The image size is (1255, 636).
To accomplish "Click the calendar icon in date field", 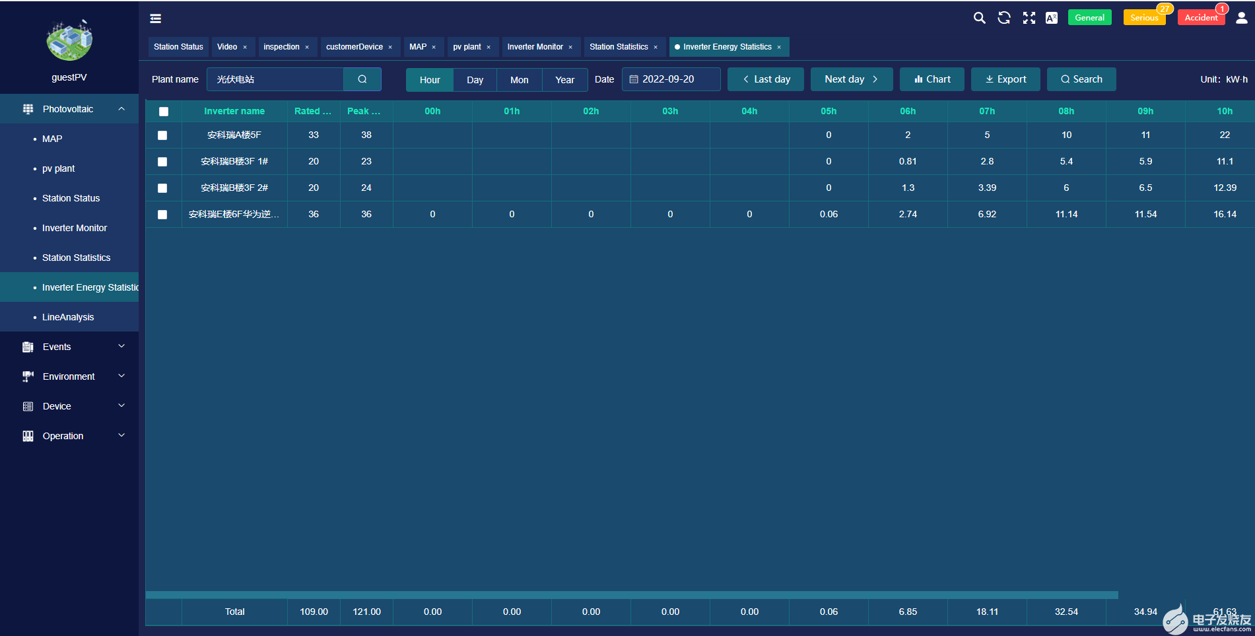I will [x=634, y=79].
